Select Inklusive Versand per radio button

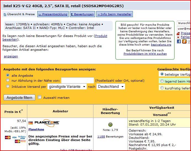(8, 86)
